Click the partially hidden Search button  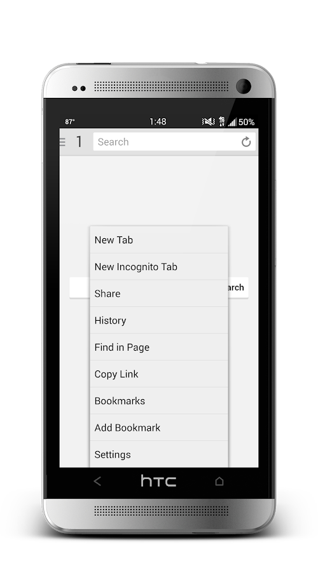tap(238, 288)
